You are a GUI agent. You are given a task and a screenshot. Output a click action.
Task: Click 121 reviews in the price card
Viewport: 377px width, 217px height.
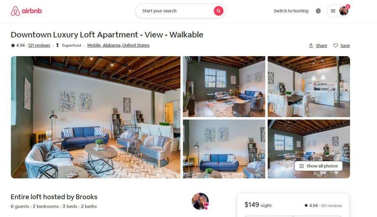click(x=331, y=206)
